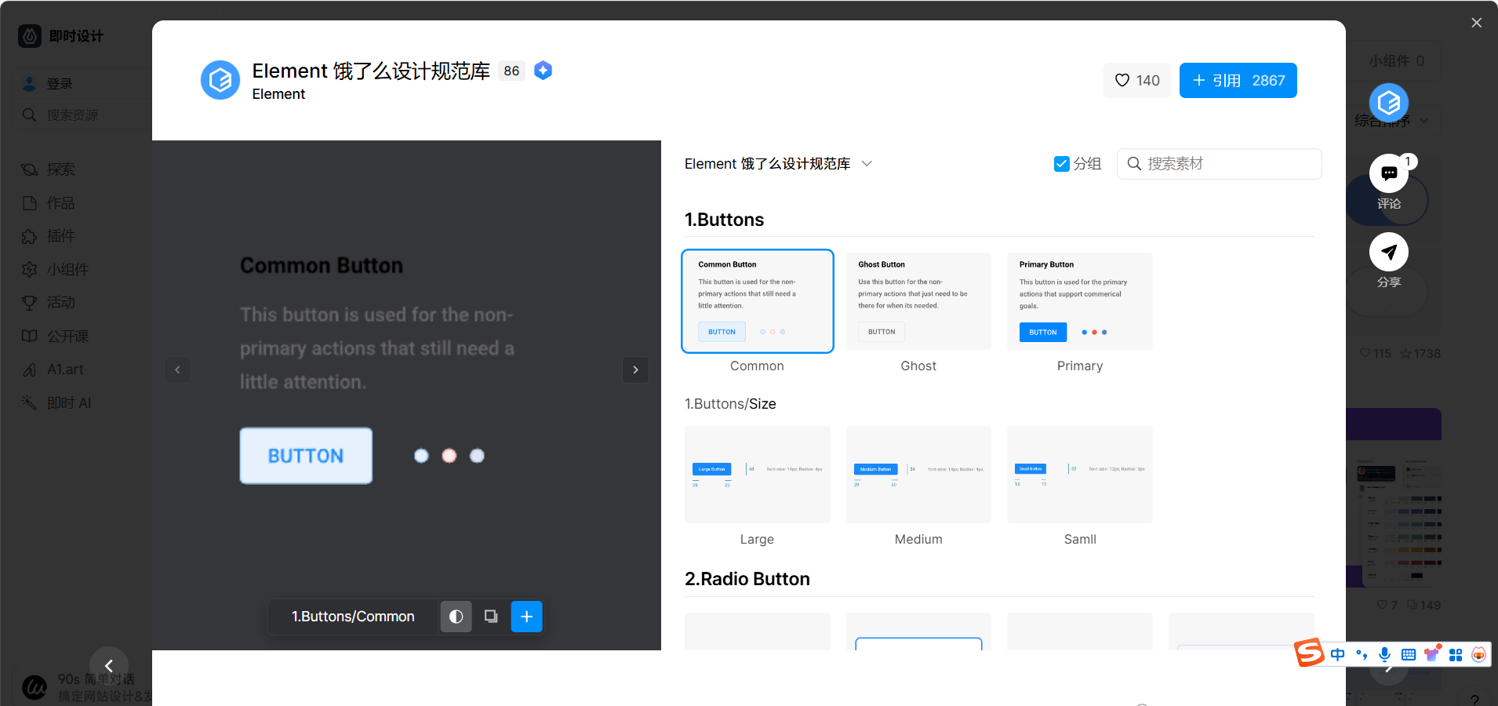Image resolution: width=1498 pixels, height=706 pixels.
Task: Click the first light-blue dot in preview
Action: tap(421, 456)
